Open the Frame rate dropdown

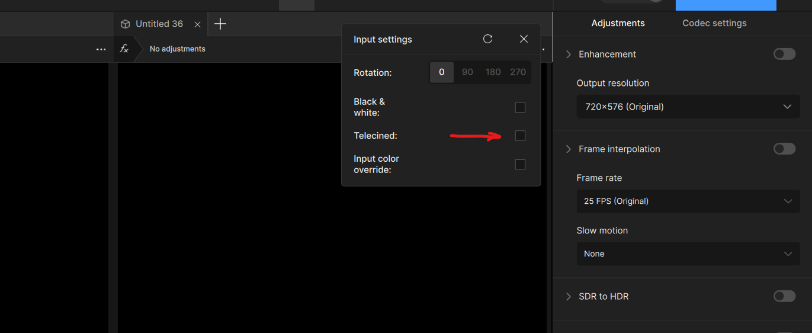[x=688, y=201]
